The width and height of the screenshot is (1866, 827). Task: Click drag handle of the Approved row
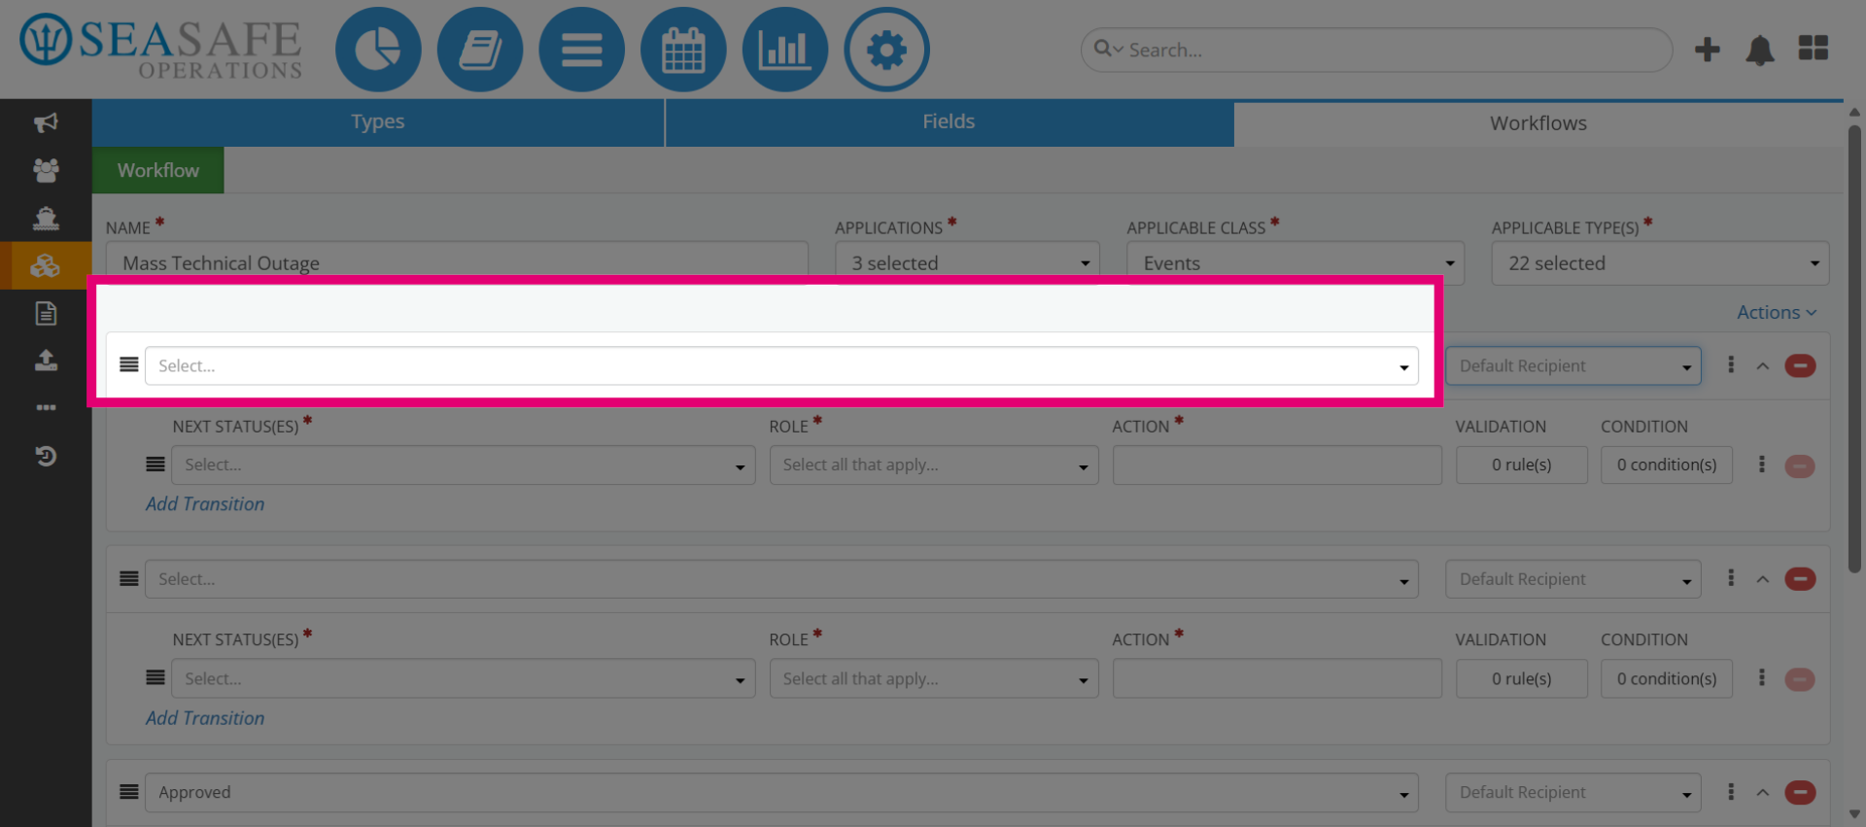[x=129, y=791]
